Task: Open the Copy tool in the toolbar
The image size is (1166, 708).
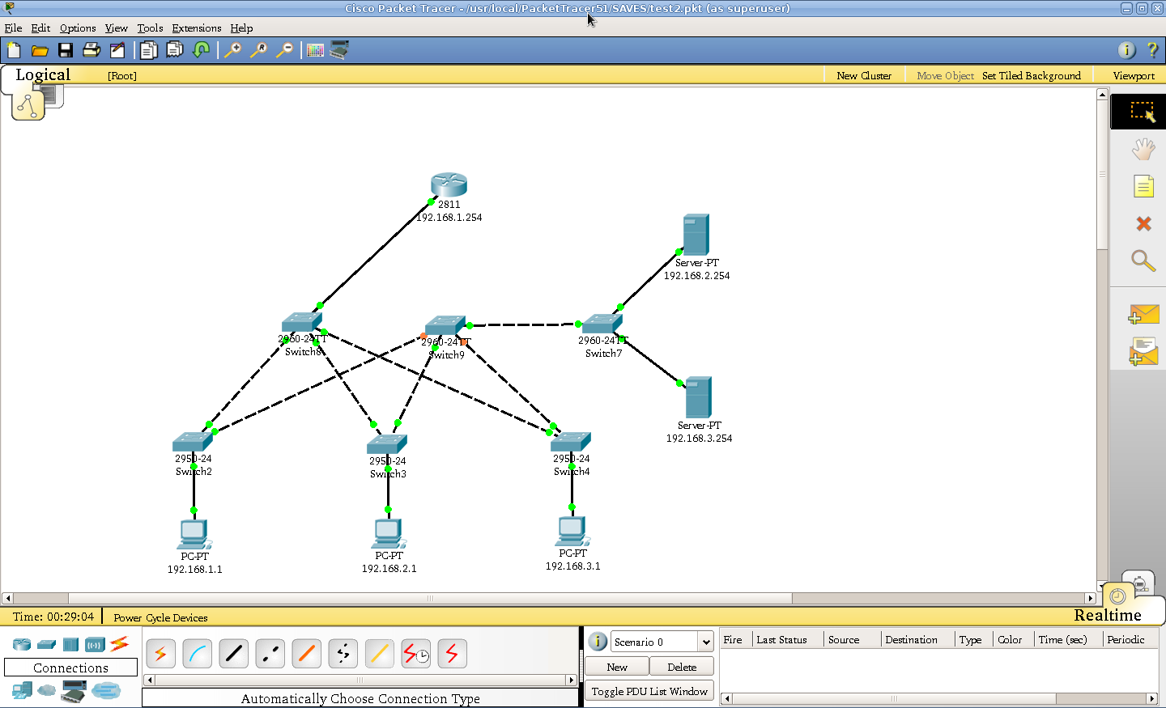Action: point(148,49)
